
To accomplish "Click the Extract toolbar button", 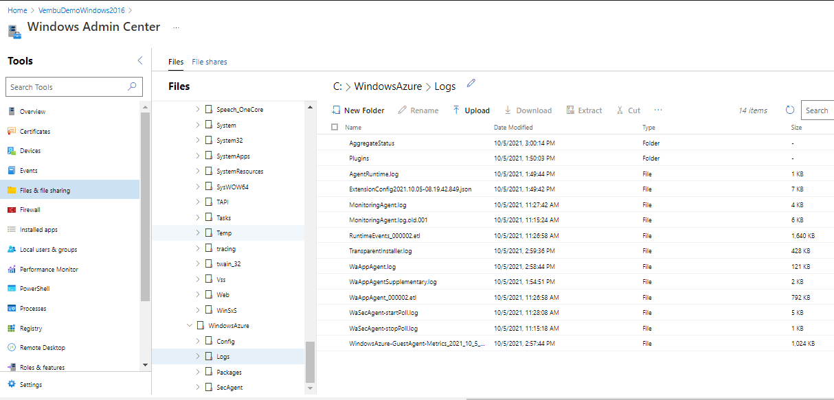I will (584, 110).
